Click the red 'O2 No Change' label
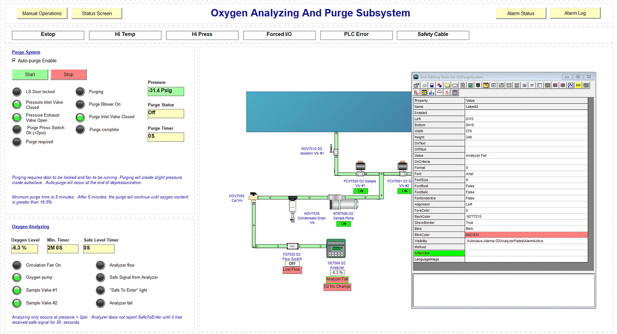This screenshot has height=334, width=617. pyautogui.click(x=337, y=287)
